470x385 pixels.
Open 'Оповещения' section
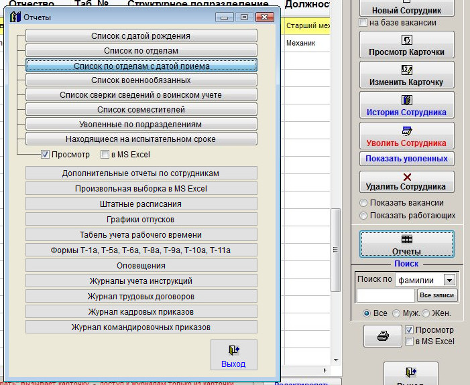(141, 266)
